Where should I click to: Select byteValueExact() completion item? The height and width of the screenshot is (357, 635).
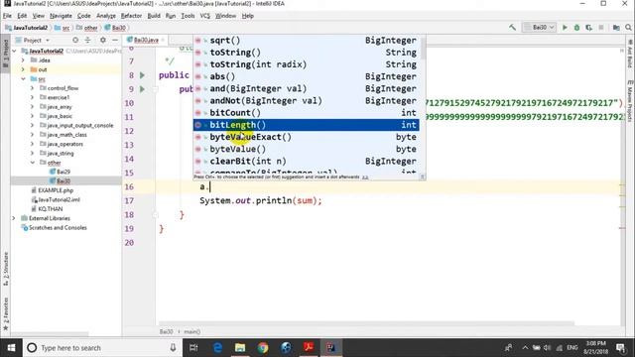307,137
